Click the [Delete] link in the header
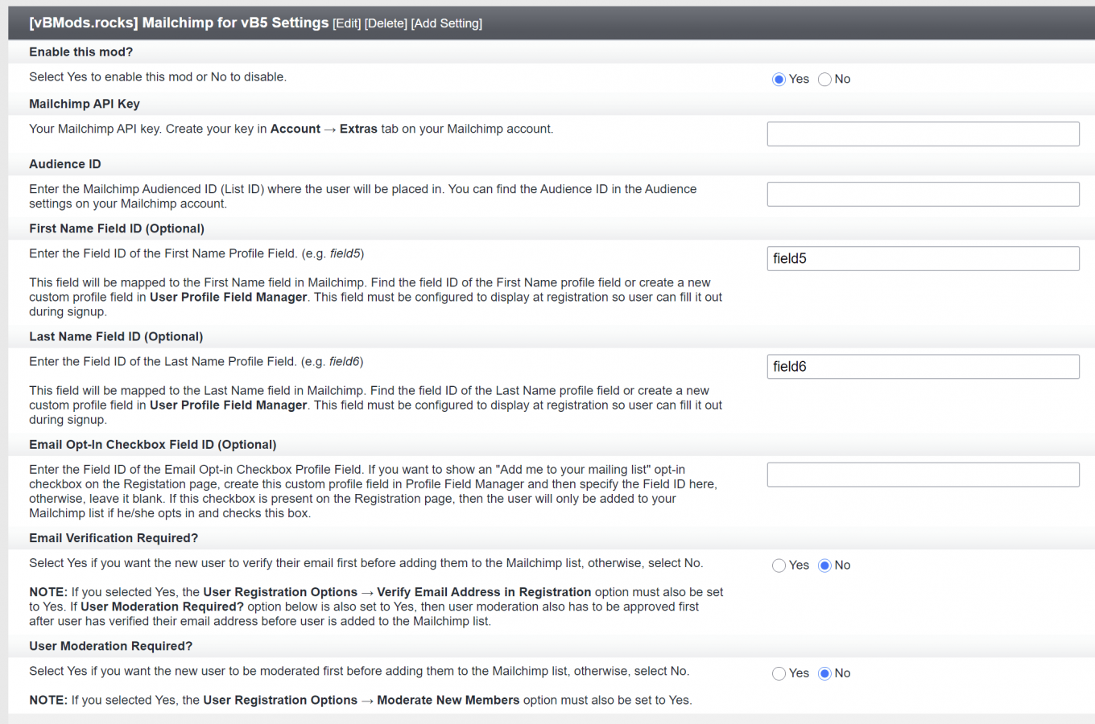This screenshot has height=724, width=1095. [386, 23]
